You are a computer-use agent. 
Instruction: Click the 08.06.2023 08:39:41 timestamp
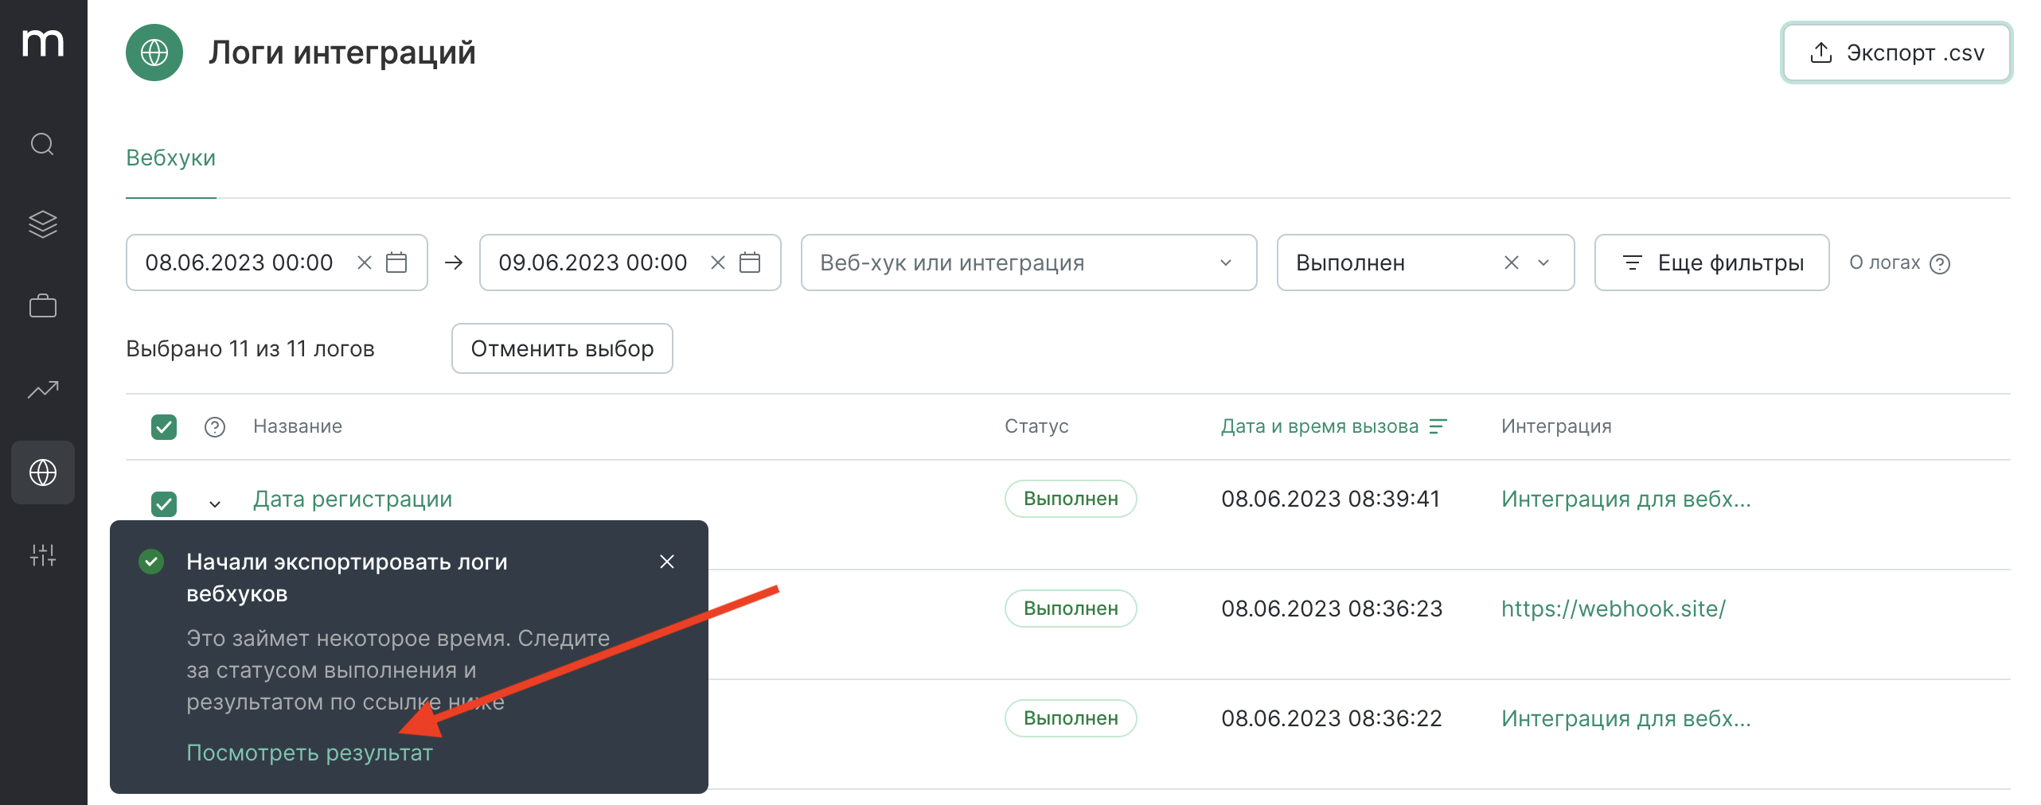tap(1331, 499)
